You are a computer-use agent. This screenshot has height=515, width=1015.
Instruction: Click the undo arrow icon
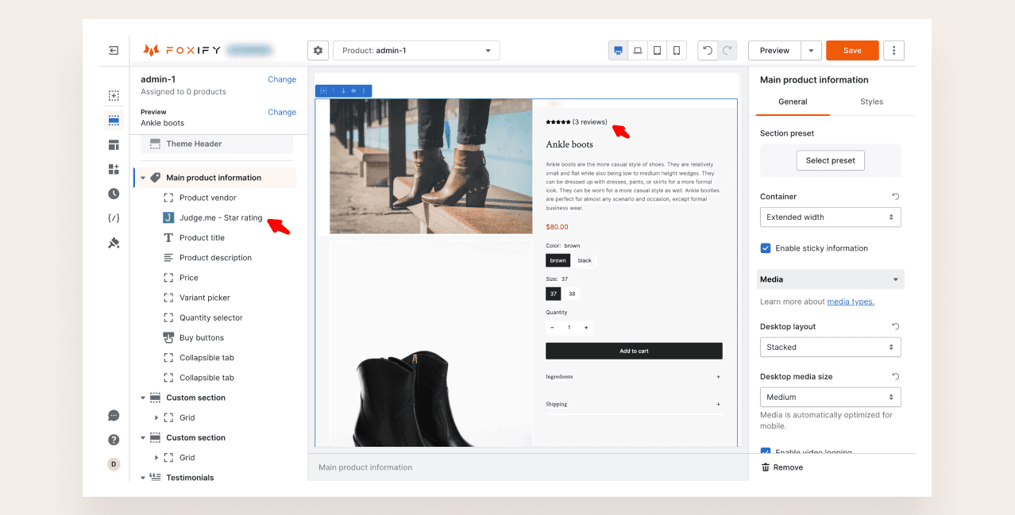pyautogui.click(x=707, y=51)
